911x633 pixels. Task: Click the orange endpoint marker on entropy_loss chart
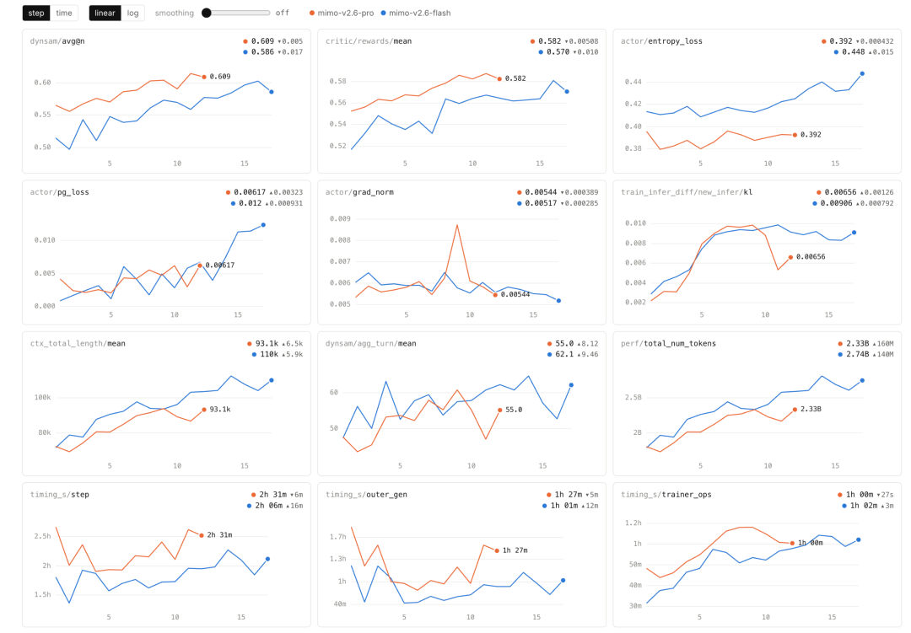click(795, 135)
